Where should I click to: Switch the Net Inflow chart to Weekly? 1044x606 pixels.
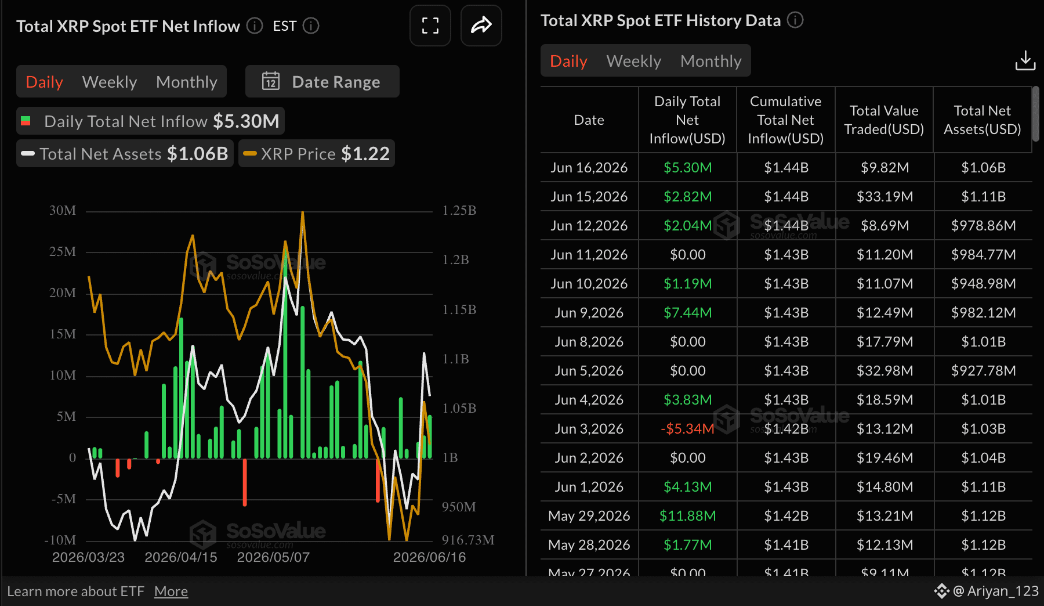coord(110,82)
